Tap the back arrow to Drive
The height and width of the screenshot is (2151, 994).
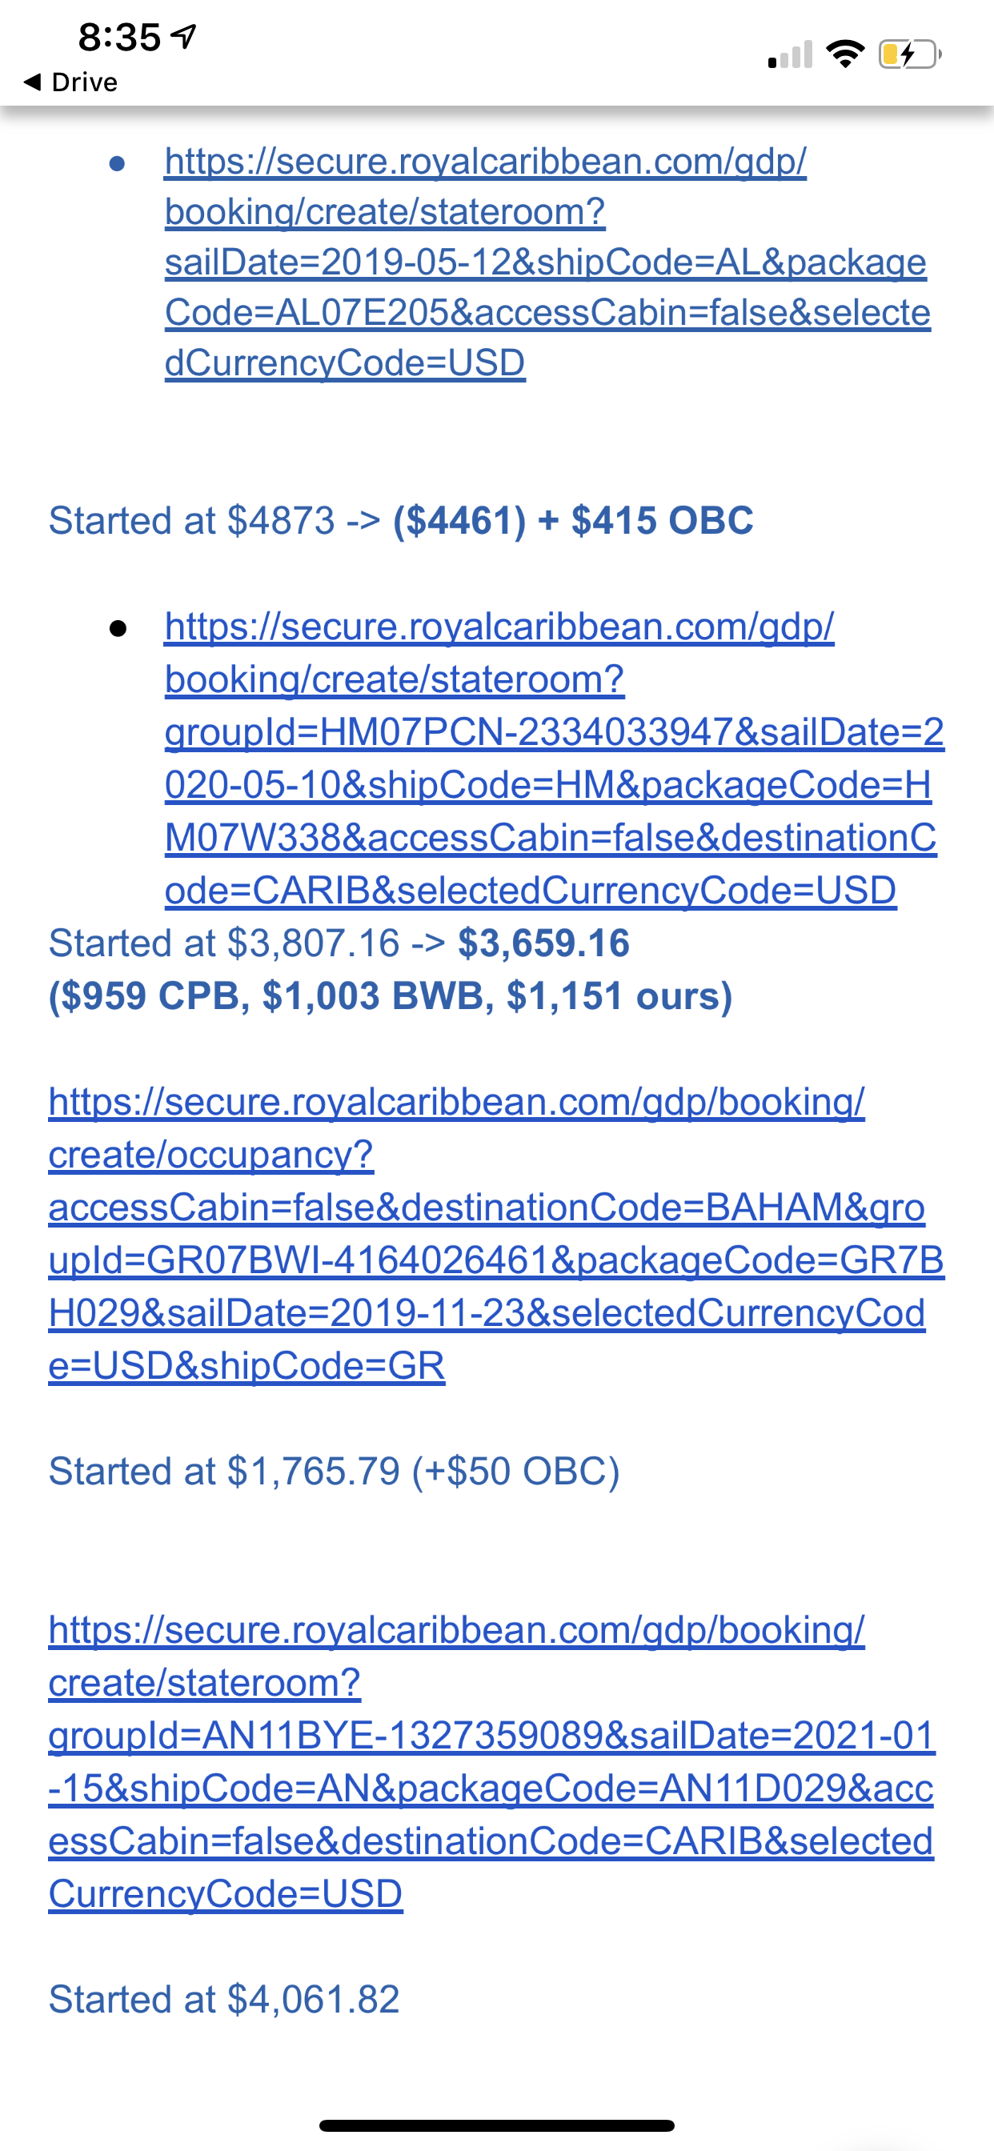[33, 82]
